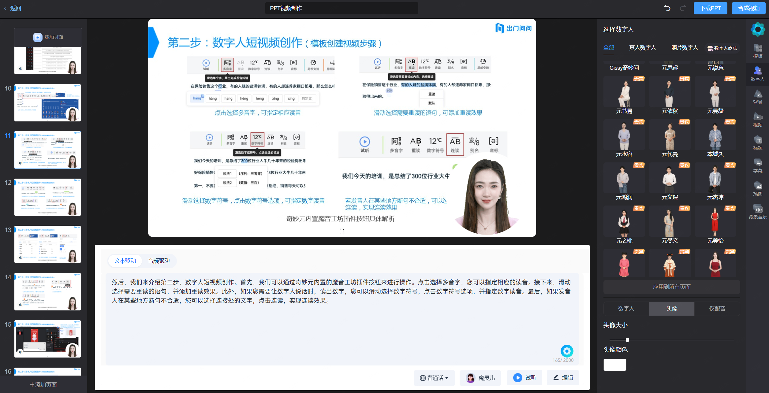Select the 元之桃 digital human
The height and width of the screenshot is (393, 769).
(624, 225)
